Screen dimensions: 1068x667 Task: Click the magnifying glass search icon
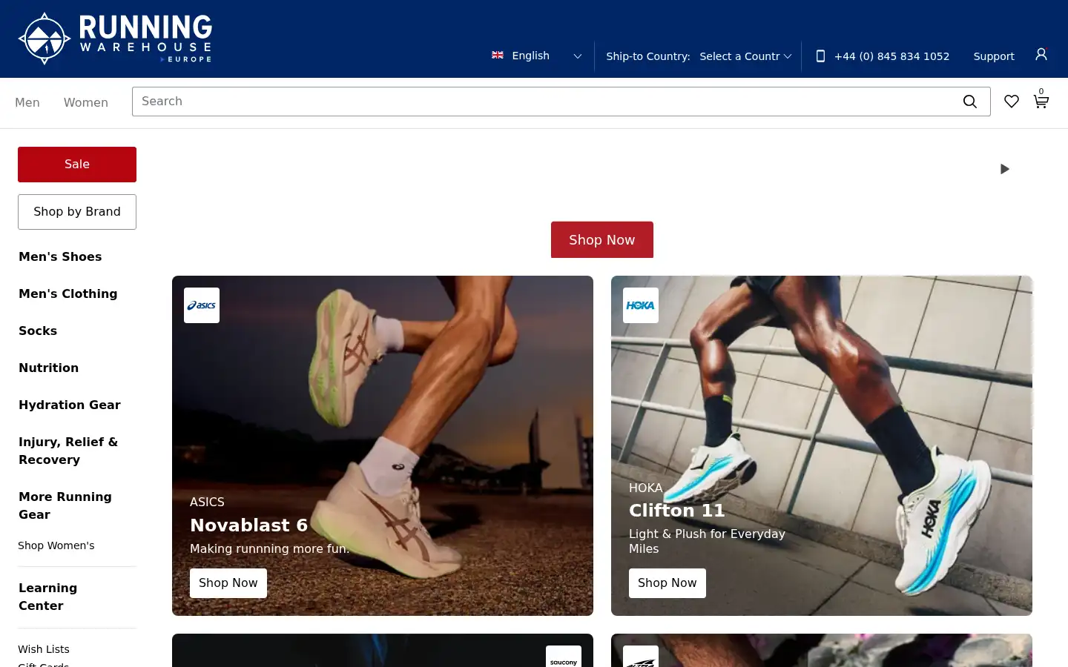pos(970,102)
